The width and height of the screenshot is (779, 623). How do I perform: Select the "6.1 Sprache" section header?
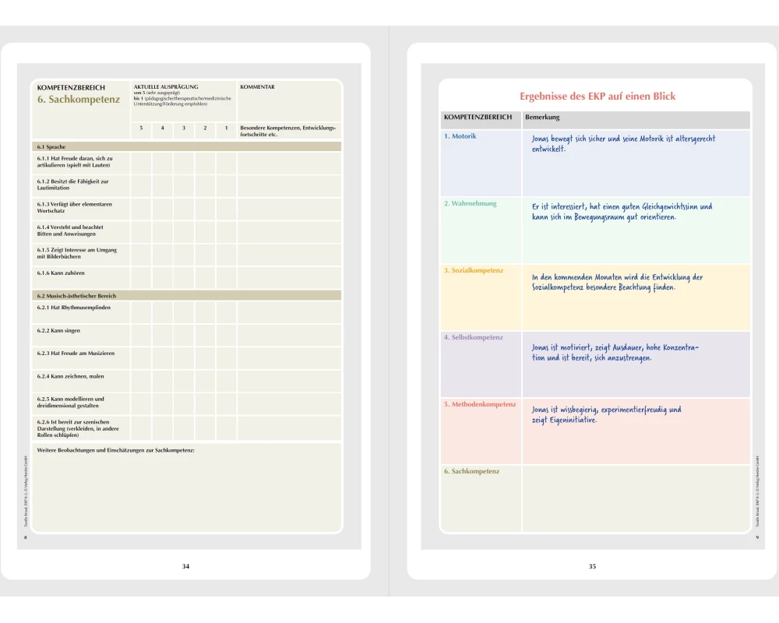pos(51,146)
